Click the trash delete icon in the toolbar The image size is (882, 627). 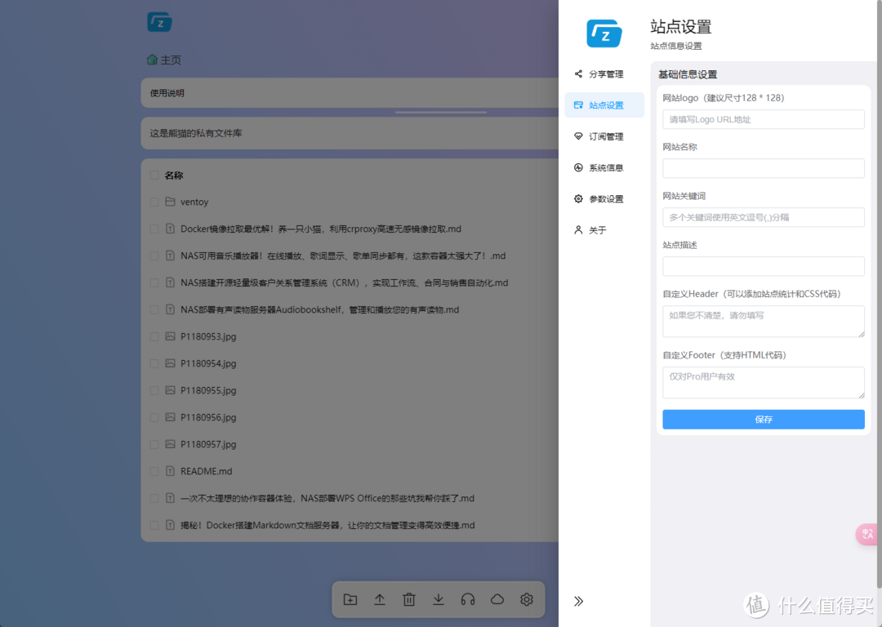[x=409, y=599]
